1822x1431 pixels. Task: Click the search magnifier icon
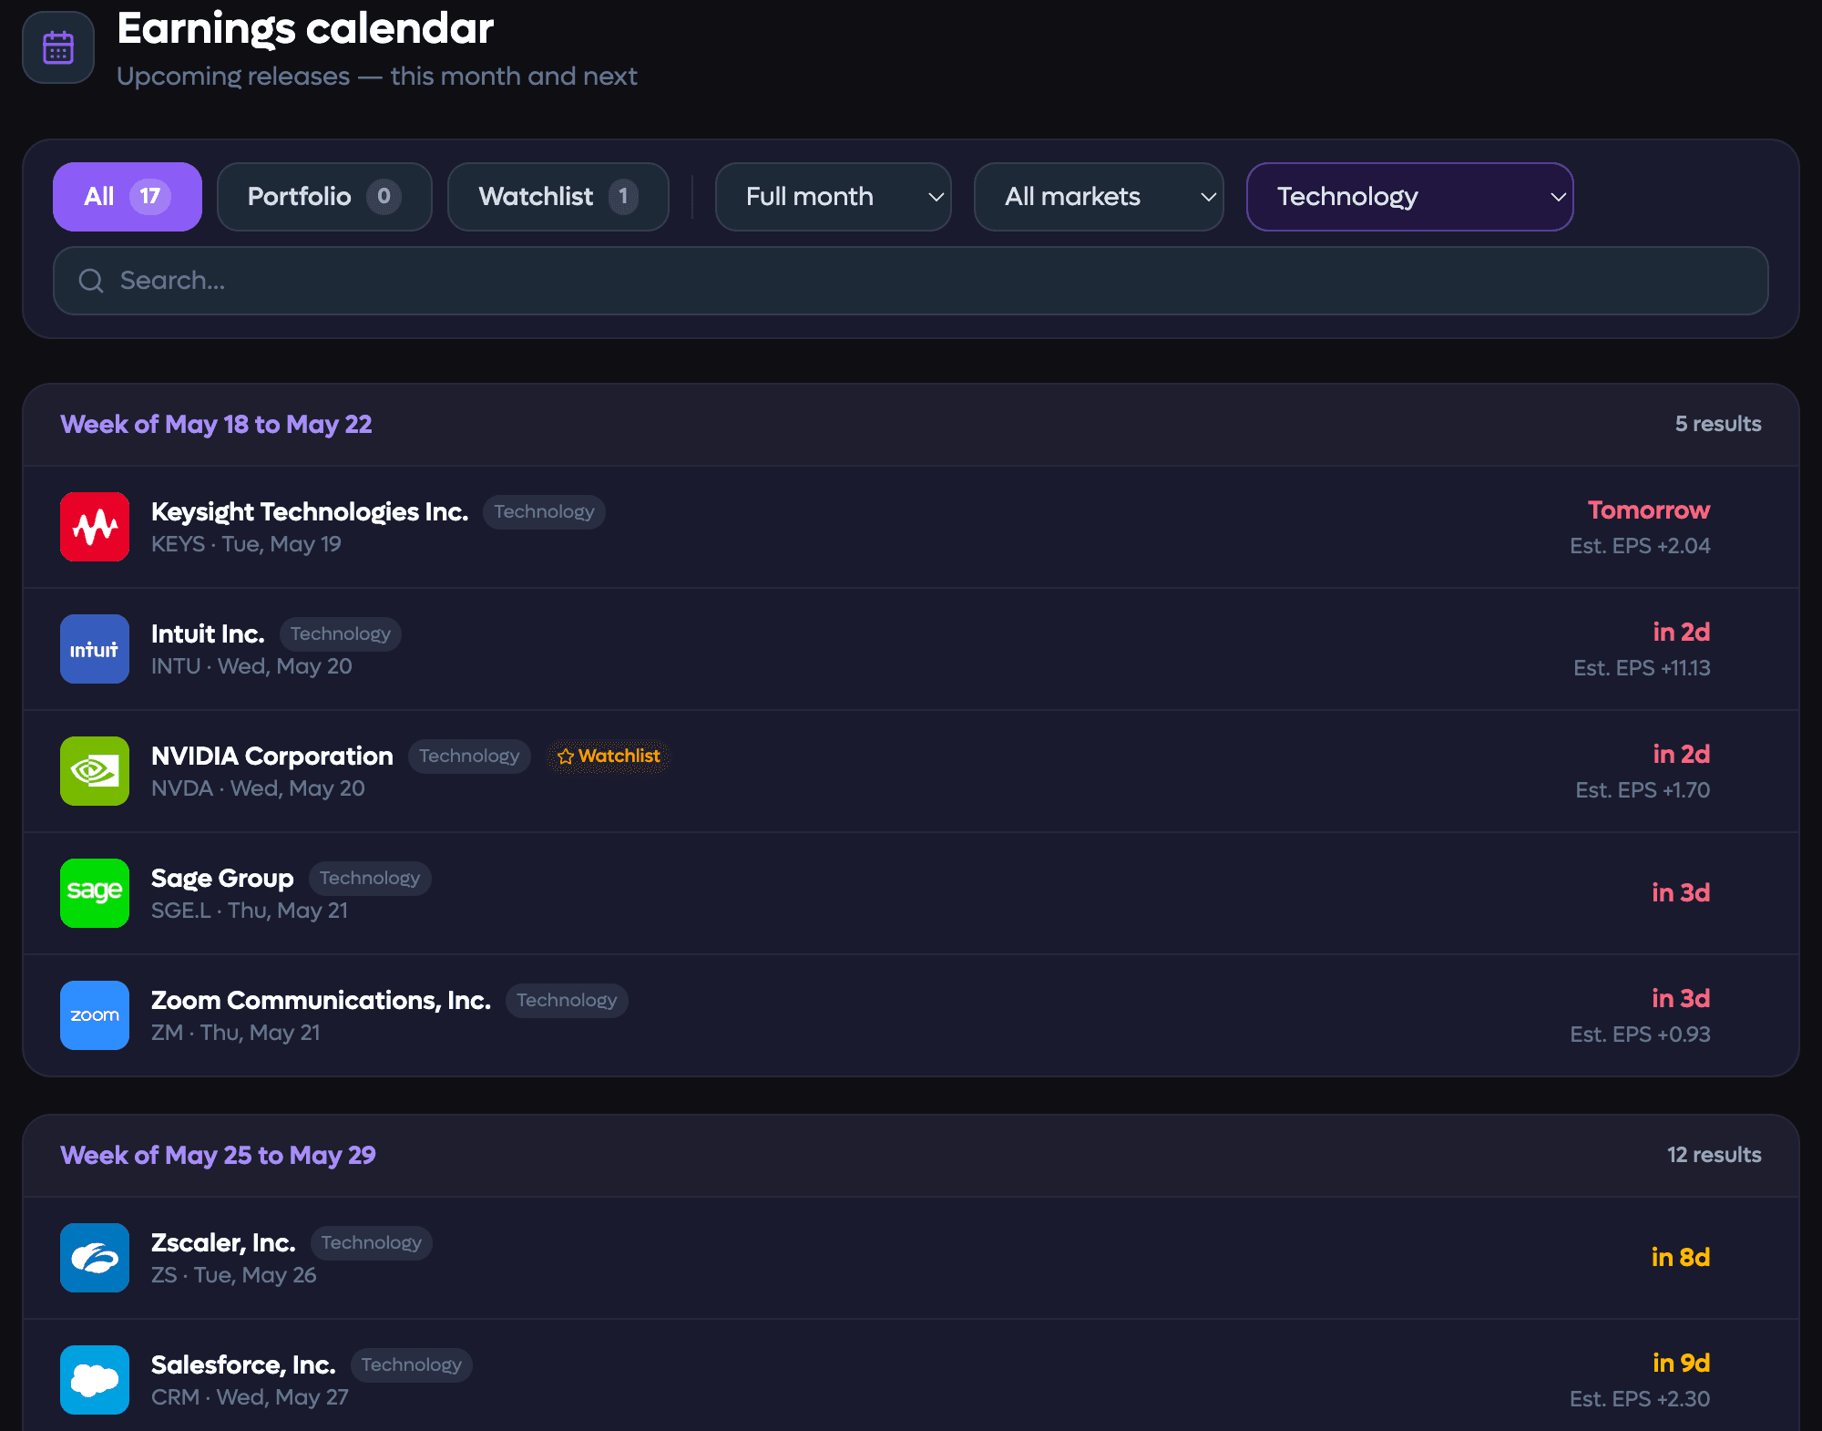click(x=91, y=281)
